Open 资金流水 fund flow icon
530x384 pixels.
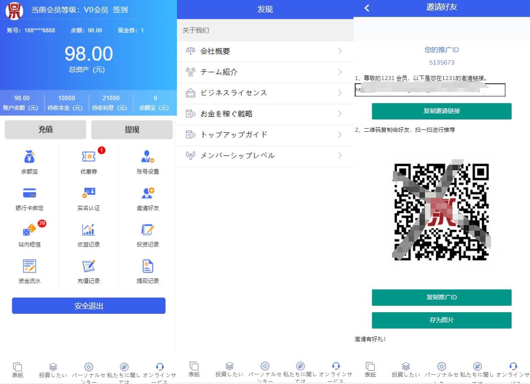(x=29, y=266)
